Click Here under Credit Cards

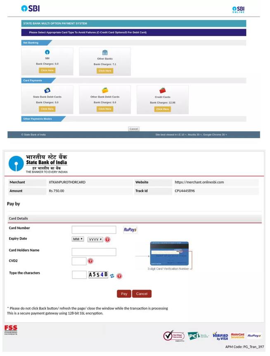tap(163, 109)
